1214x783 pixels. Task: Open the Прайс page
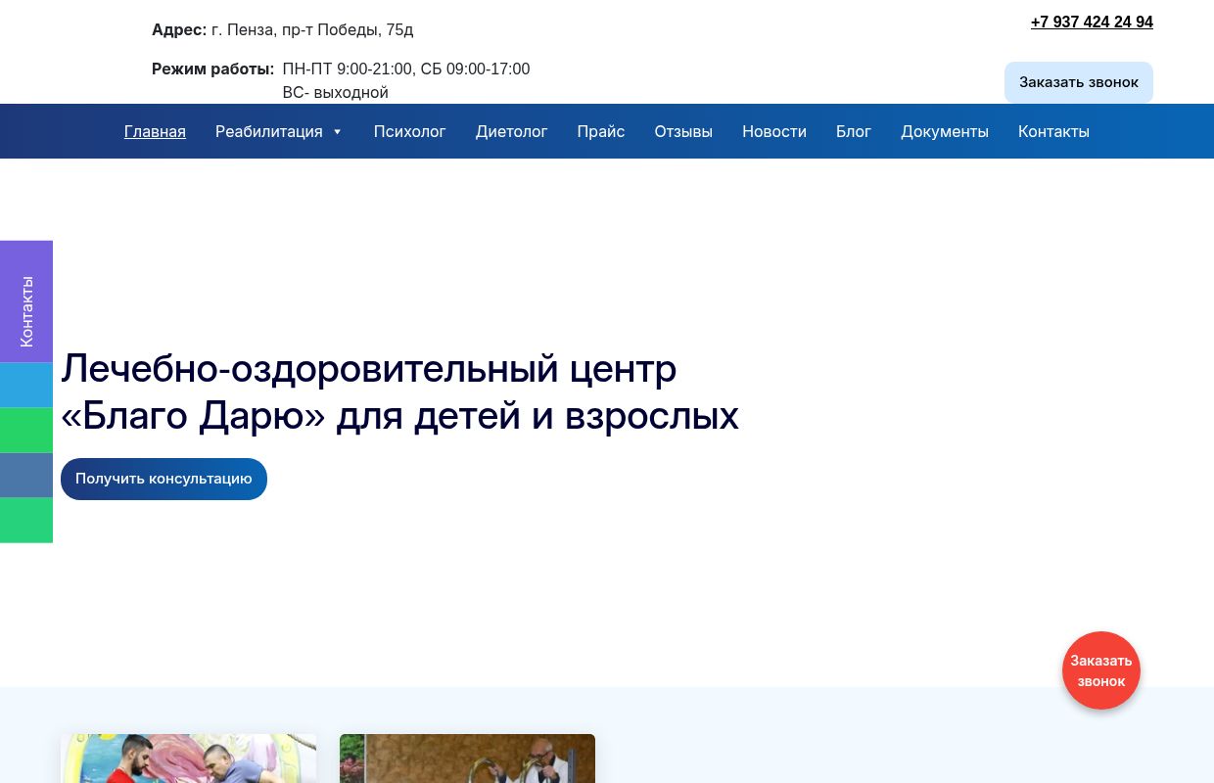(x=601, y=131)
